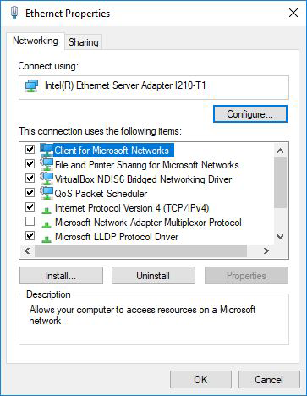Click the Install button
Image resolution: width=307 pixels, height=396 pixels.
(61, 276)
